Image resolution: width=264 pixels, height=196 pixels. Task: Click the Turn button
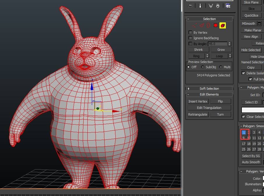tap(220, 114)
